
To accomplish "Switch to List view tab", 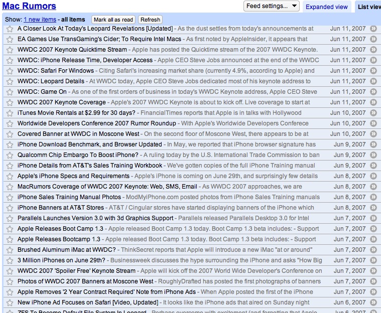I will [369, 7].
